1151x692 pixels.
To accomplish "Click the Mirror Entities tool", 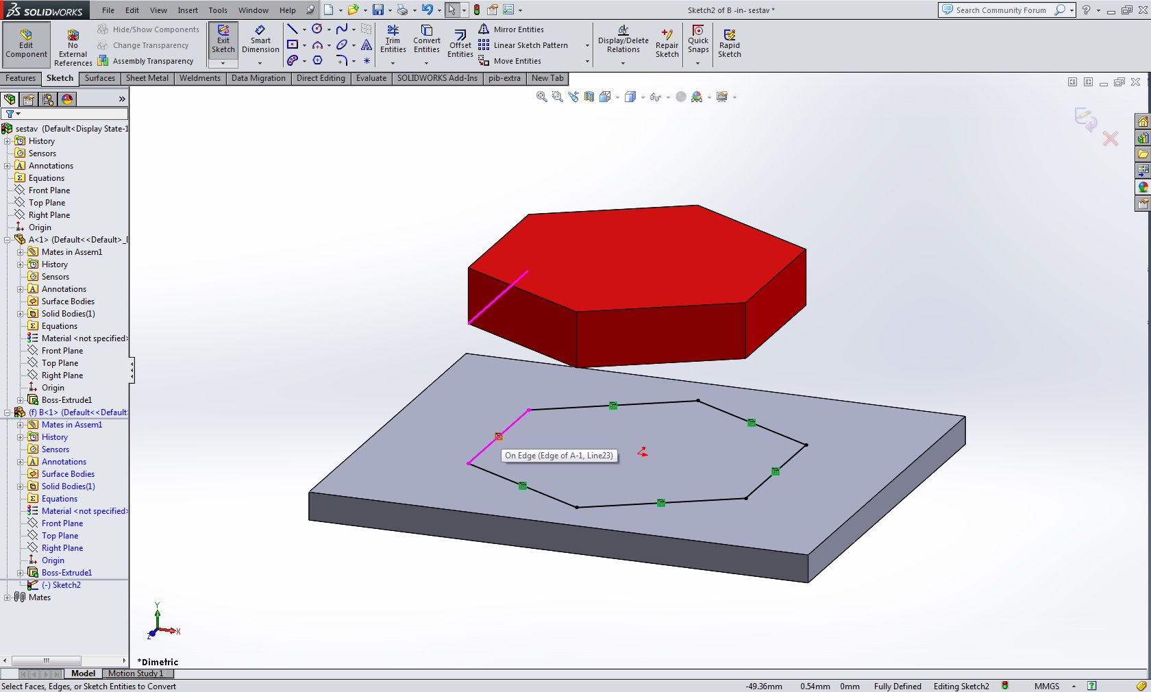I will click(518, 29).
